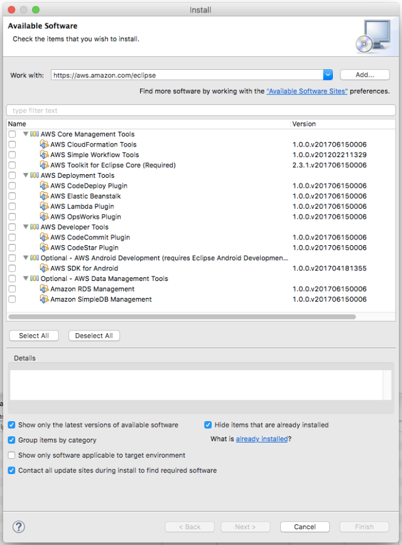Click the AWS CodeDeploy Plugin icon
This screenshot has width=402, height=545.
pyautogui.click(x=44, y=185)
